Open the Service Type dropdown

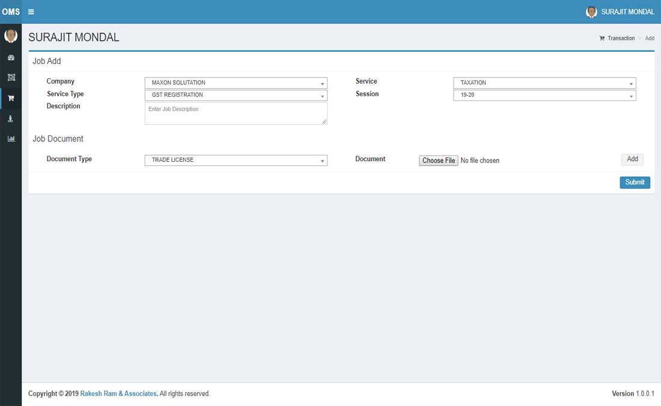tap(236, 95)
